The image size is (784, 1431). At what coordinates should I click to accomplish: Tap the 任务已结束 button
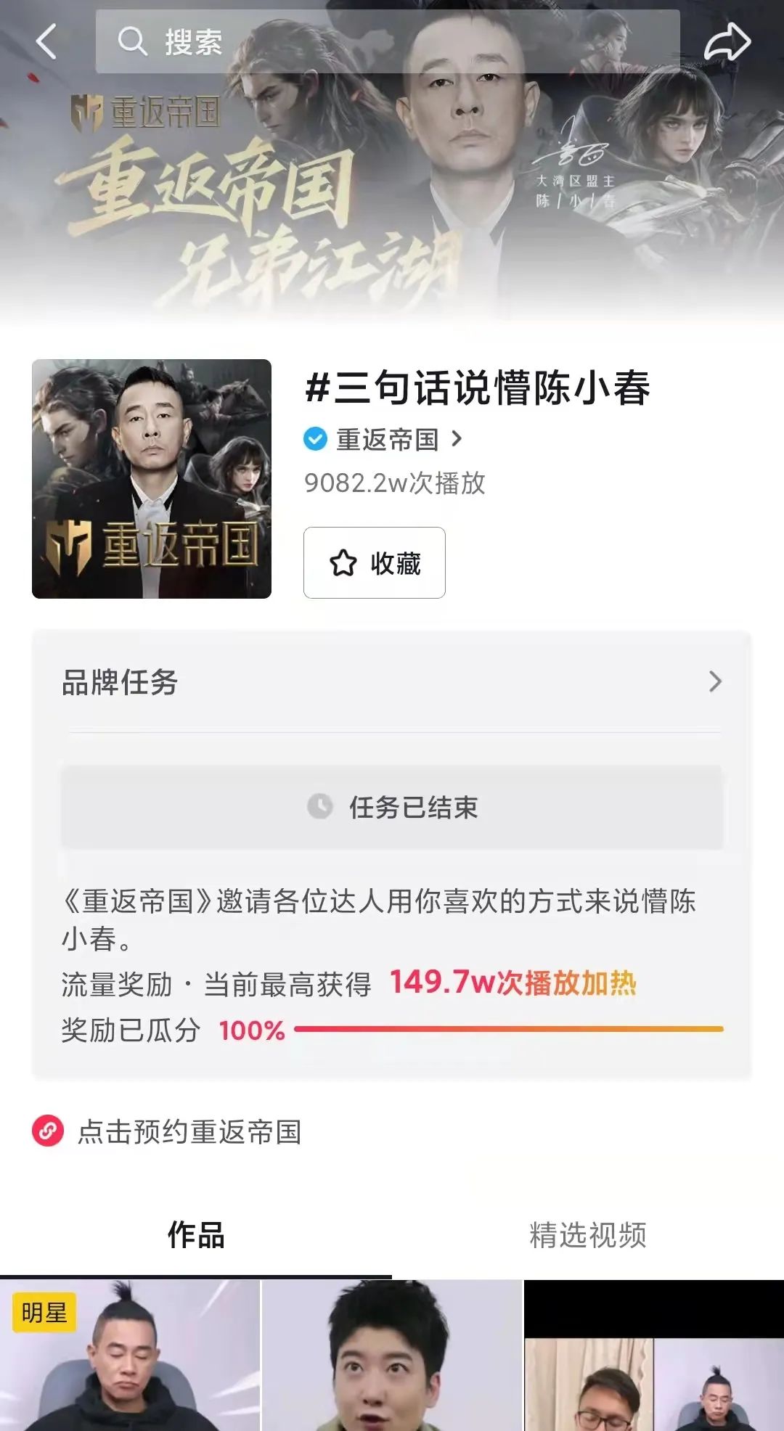pos(392,806)
